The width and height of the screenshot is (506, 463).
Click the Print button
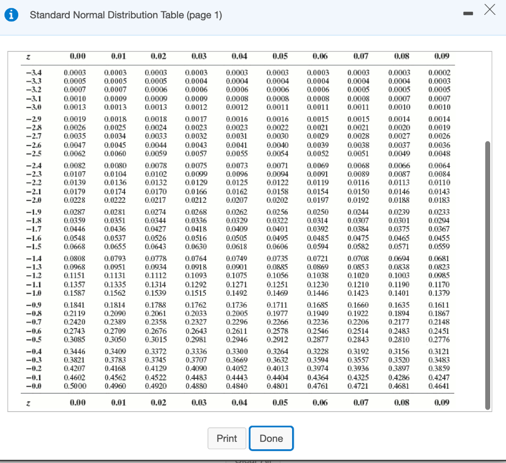[227, 438]
